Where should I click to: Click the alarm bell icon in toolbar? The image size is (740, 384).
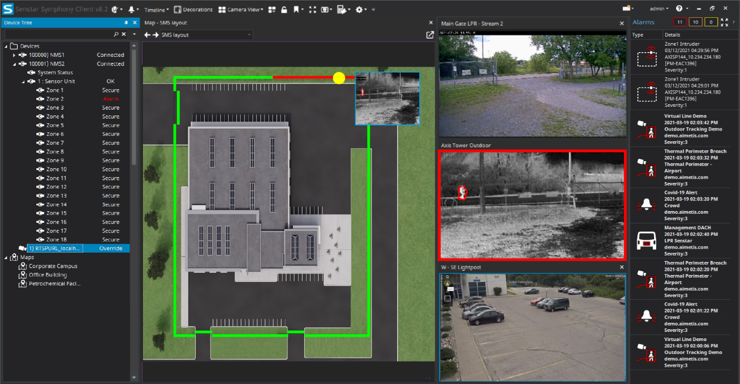(132, 9)
